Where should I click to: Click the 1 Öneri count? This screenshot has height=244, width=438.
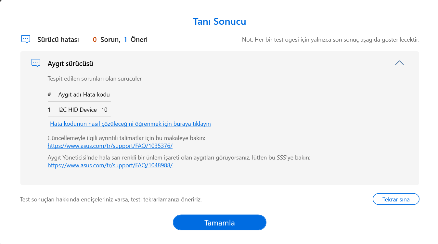(x=136, y=40)
